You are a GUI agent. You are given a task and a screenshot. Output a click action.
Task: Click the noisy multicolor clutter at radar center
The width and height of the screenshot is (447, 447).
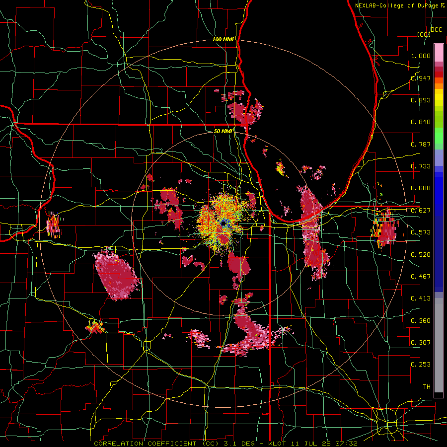[222, 222]
